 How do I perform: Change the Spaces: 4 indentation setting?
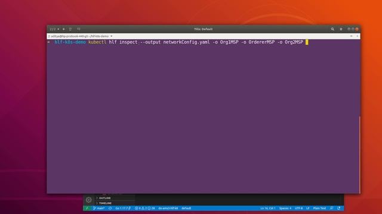[285, 208]
